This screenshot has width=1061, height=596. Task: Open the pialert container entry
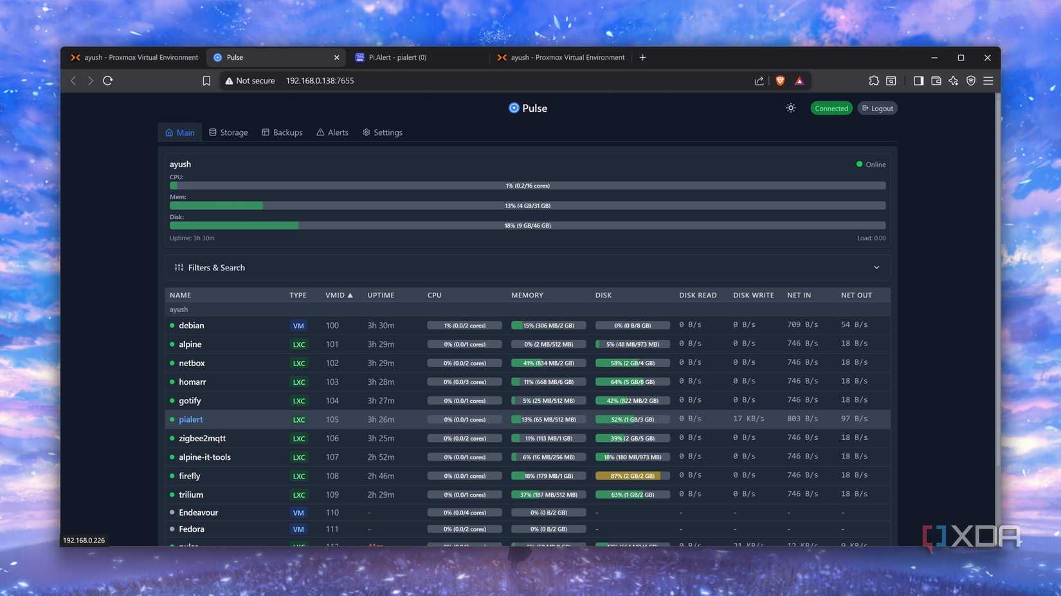coord(190,419)
